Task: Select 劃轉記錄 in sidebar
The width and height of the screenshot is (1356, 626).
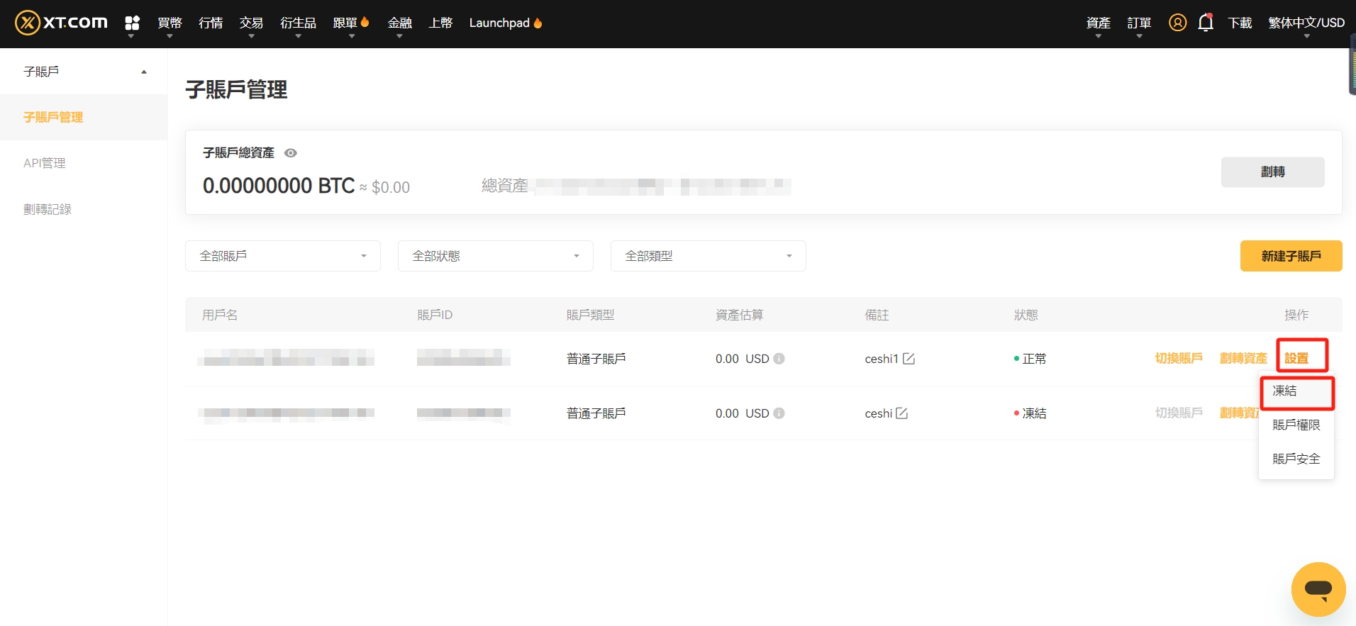Action: coord(48,209)
